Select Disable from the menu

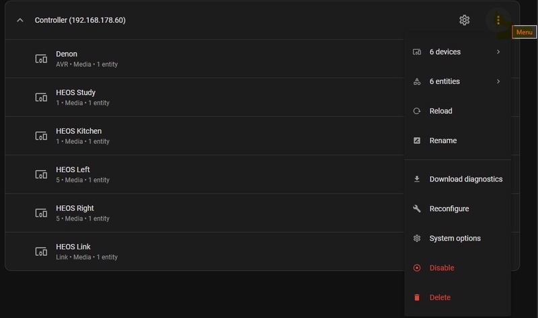tap(442, 268)
